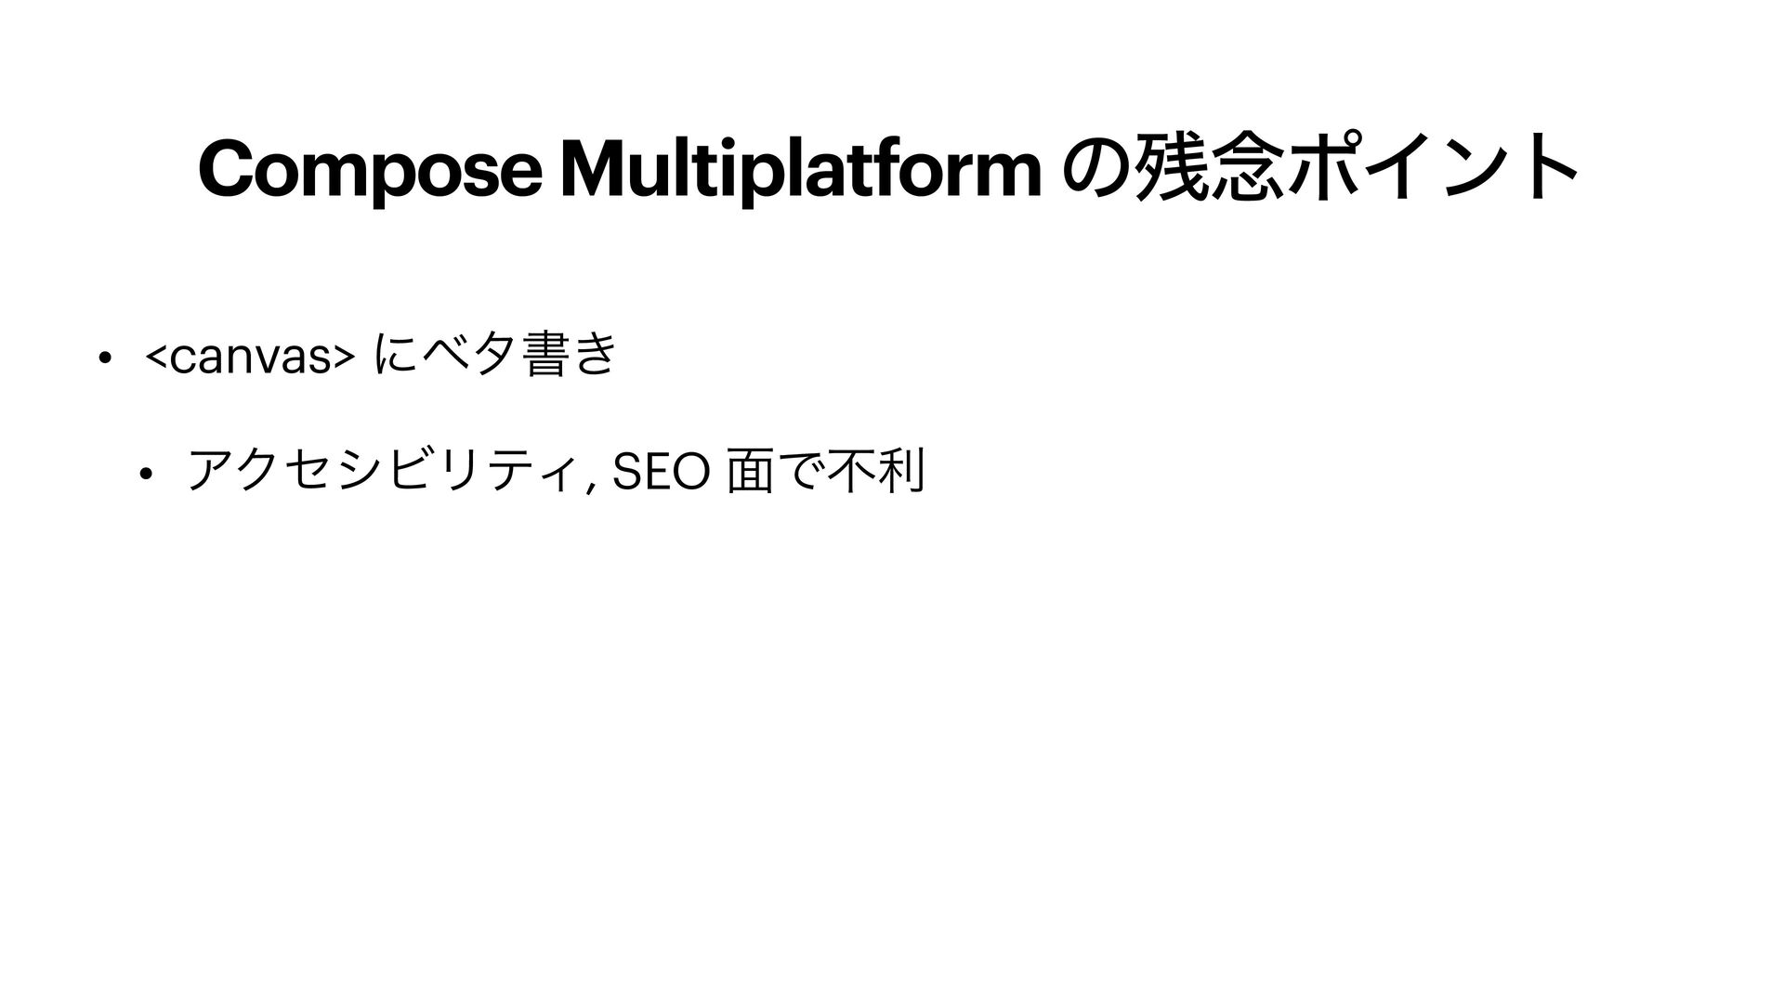Click "Multiplatform" in the slide title

pos(801,170)
